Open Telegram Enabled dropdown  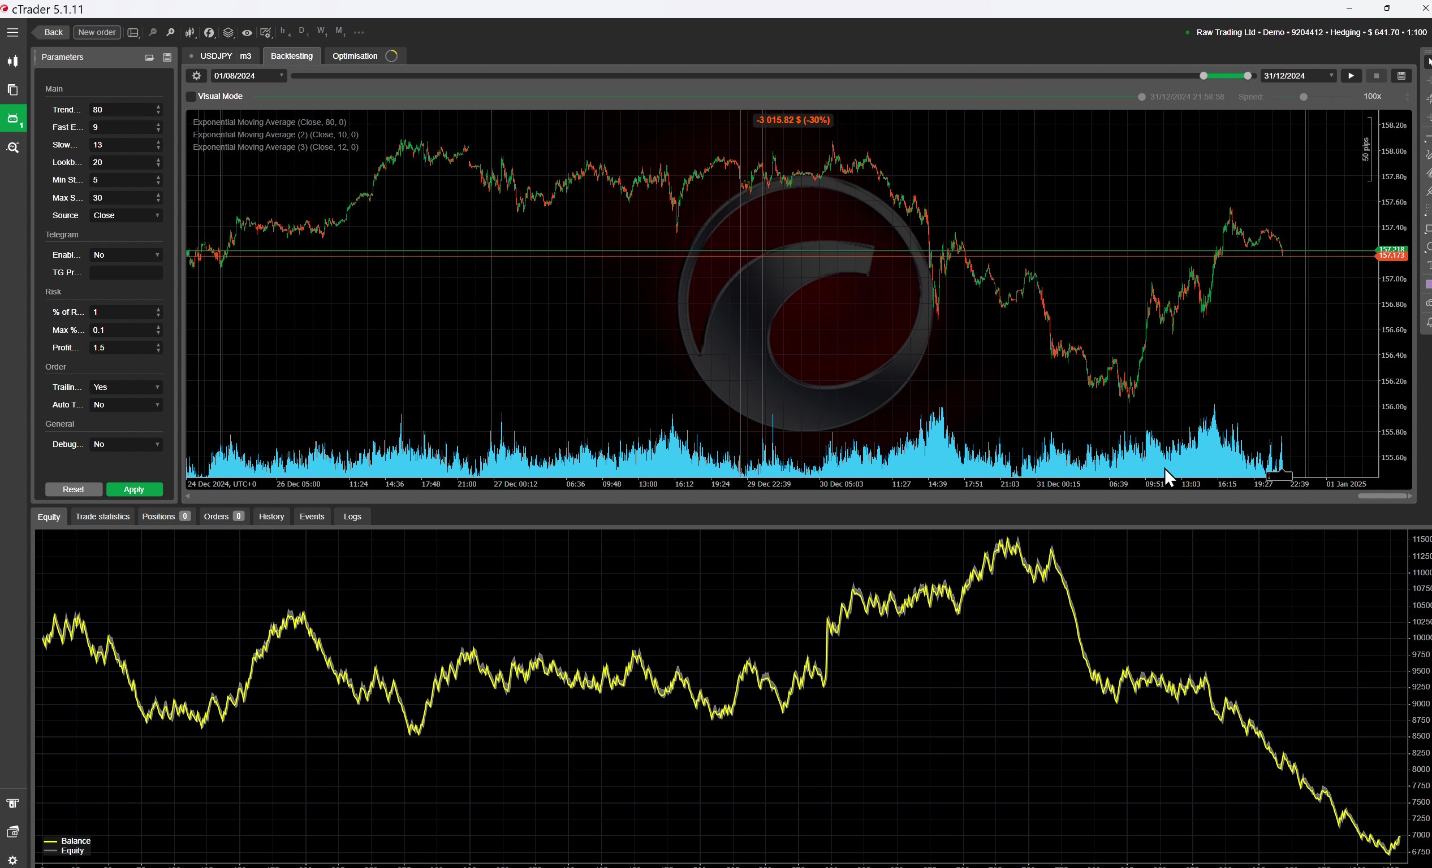126,255
